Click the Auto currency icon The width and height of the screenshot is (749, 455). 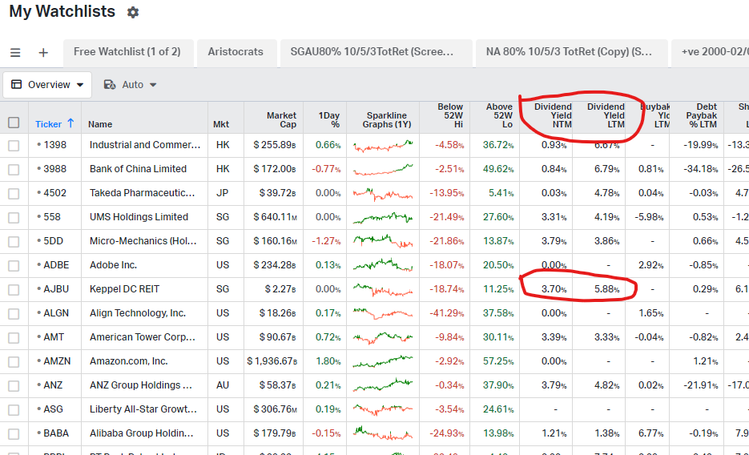click(x=110, y=84)
